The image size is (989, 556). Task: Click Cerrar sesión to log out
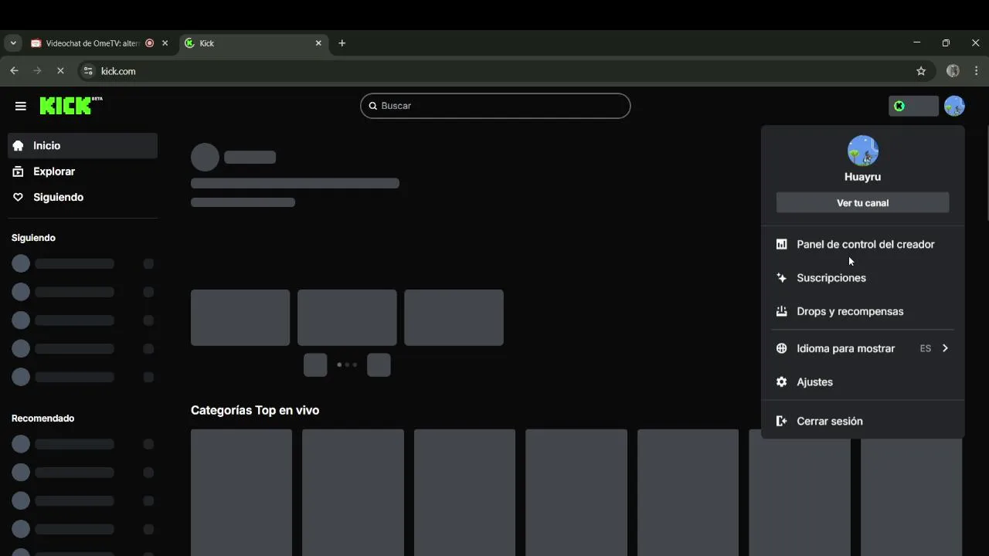click(x=863, y=421)
